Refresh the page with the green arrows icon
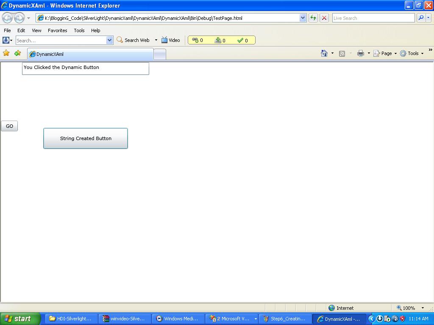 (x=313, y=18)
